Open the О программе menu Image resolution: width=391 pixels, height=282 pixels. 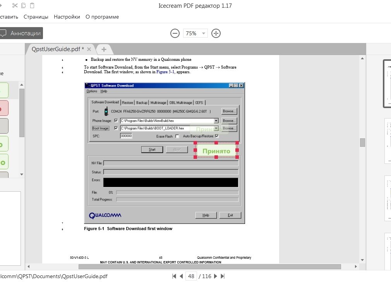point(102,17)
